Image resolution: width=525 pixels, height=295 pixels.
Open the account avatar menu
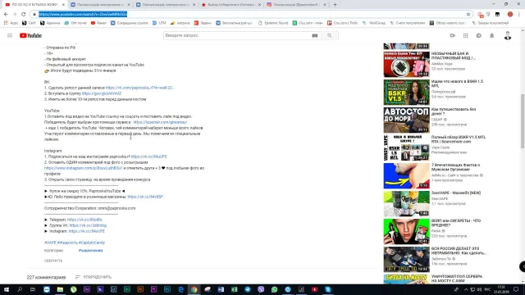[x=508, y=35]
